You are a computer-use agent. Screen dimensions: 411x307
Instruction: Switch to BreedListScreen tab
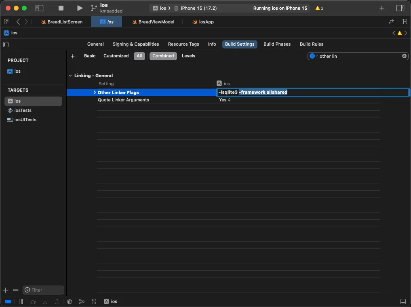pyautogui.click(x=61, y=22)
